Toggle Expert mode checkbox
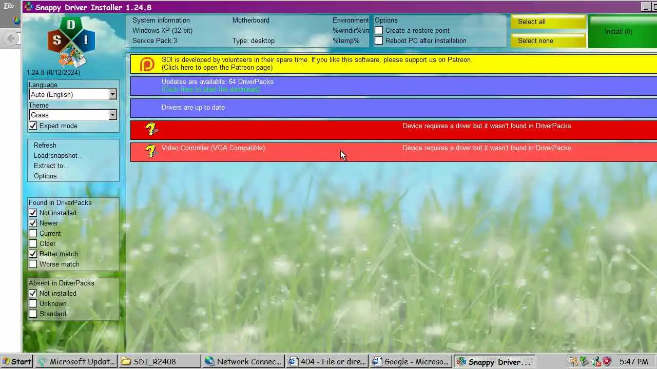Image resolution: width=657 pixels, height=369 pixels. tap(33, 126)
